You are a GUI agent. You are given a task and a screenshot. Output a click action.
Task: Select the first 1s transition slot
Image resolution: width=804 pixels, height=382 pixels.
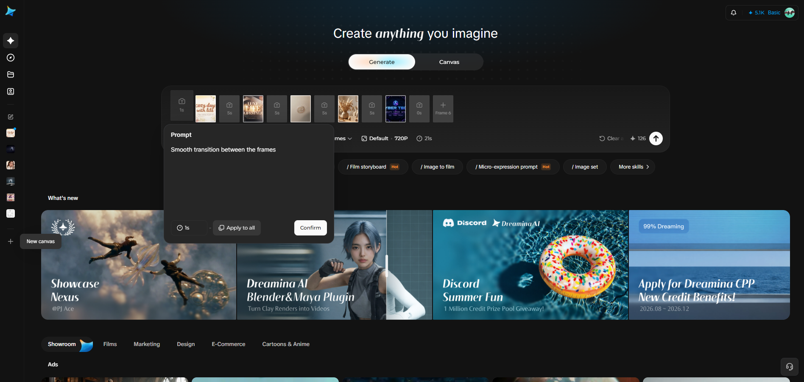[182, 105]
